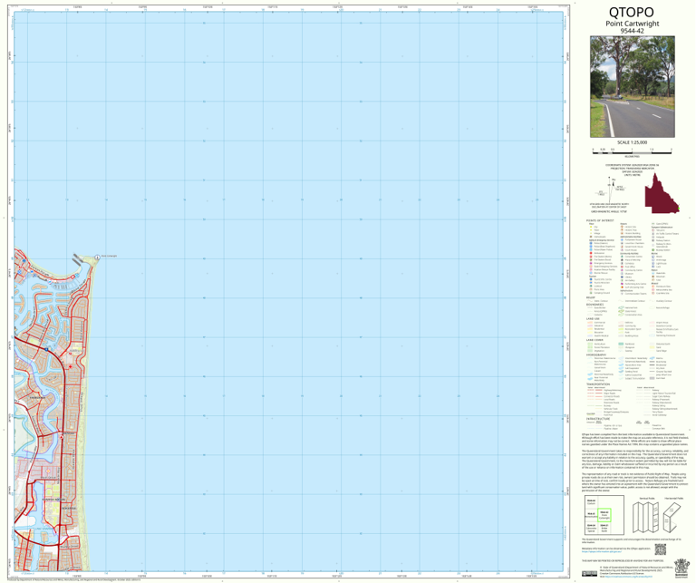The image size is (696, 583).
Task: Click the 'BOUNDARIES' legend heading
Action: click(594, 305)
